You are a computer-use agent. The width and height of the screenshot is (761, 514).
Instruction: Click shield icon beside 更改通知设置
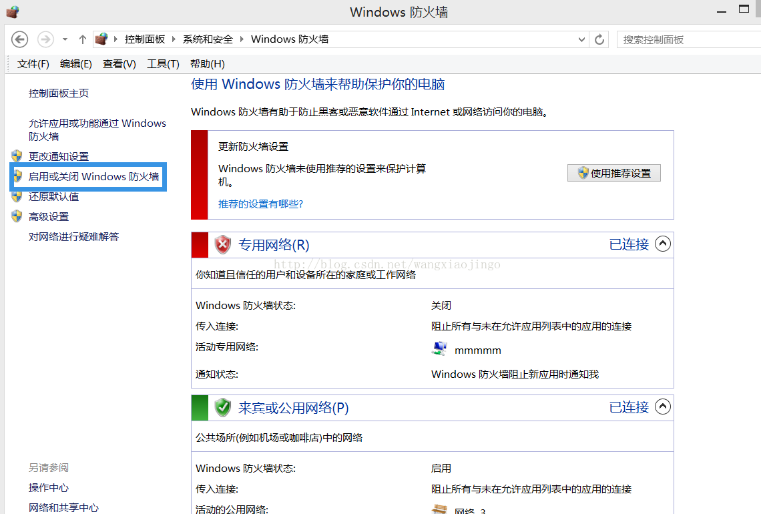point(17,156)
